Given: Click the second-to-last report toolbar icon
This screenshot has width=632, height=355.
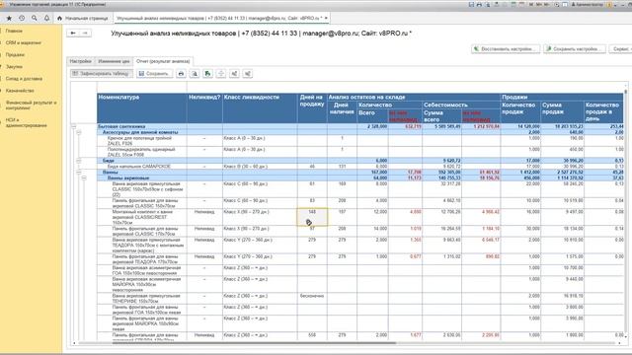Looking at the screenshot, I should 234,74.
